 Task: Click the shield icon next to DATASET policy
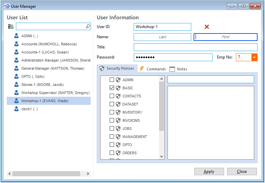[x=118, y=104]
